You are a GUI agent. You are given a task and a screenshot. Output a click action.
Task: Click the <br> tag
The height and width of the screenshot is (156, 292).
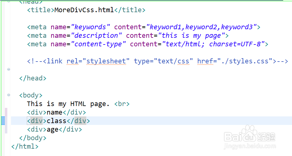pyautogui.click(x=122, y=104)
